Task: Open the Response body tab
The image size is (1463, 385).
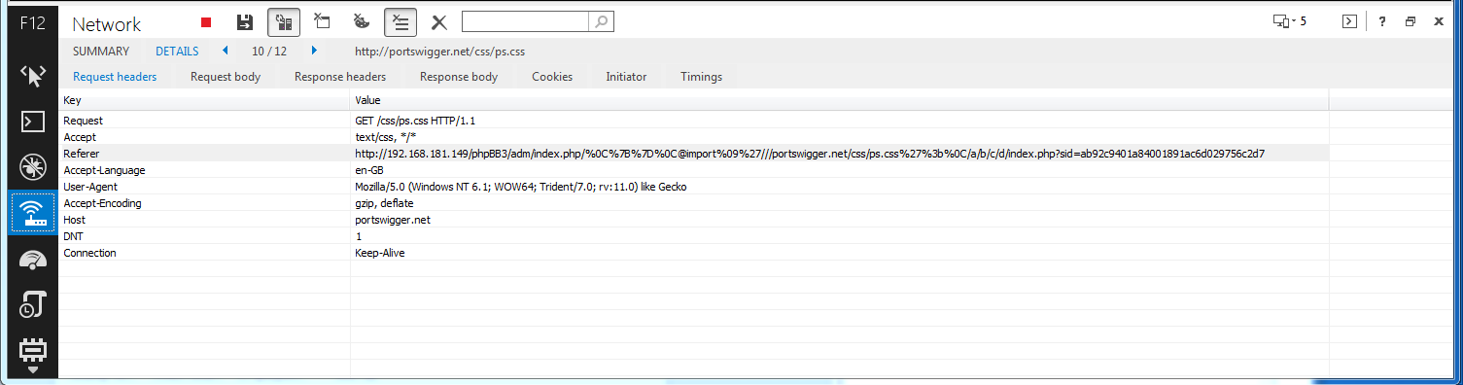Action: (x=459, y=77)
